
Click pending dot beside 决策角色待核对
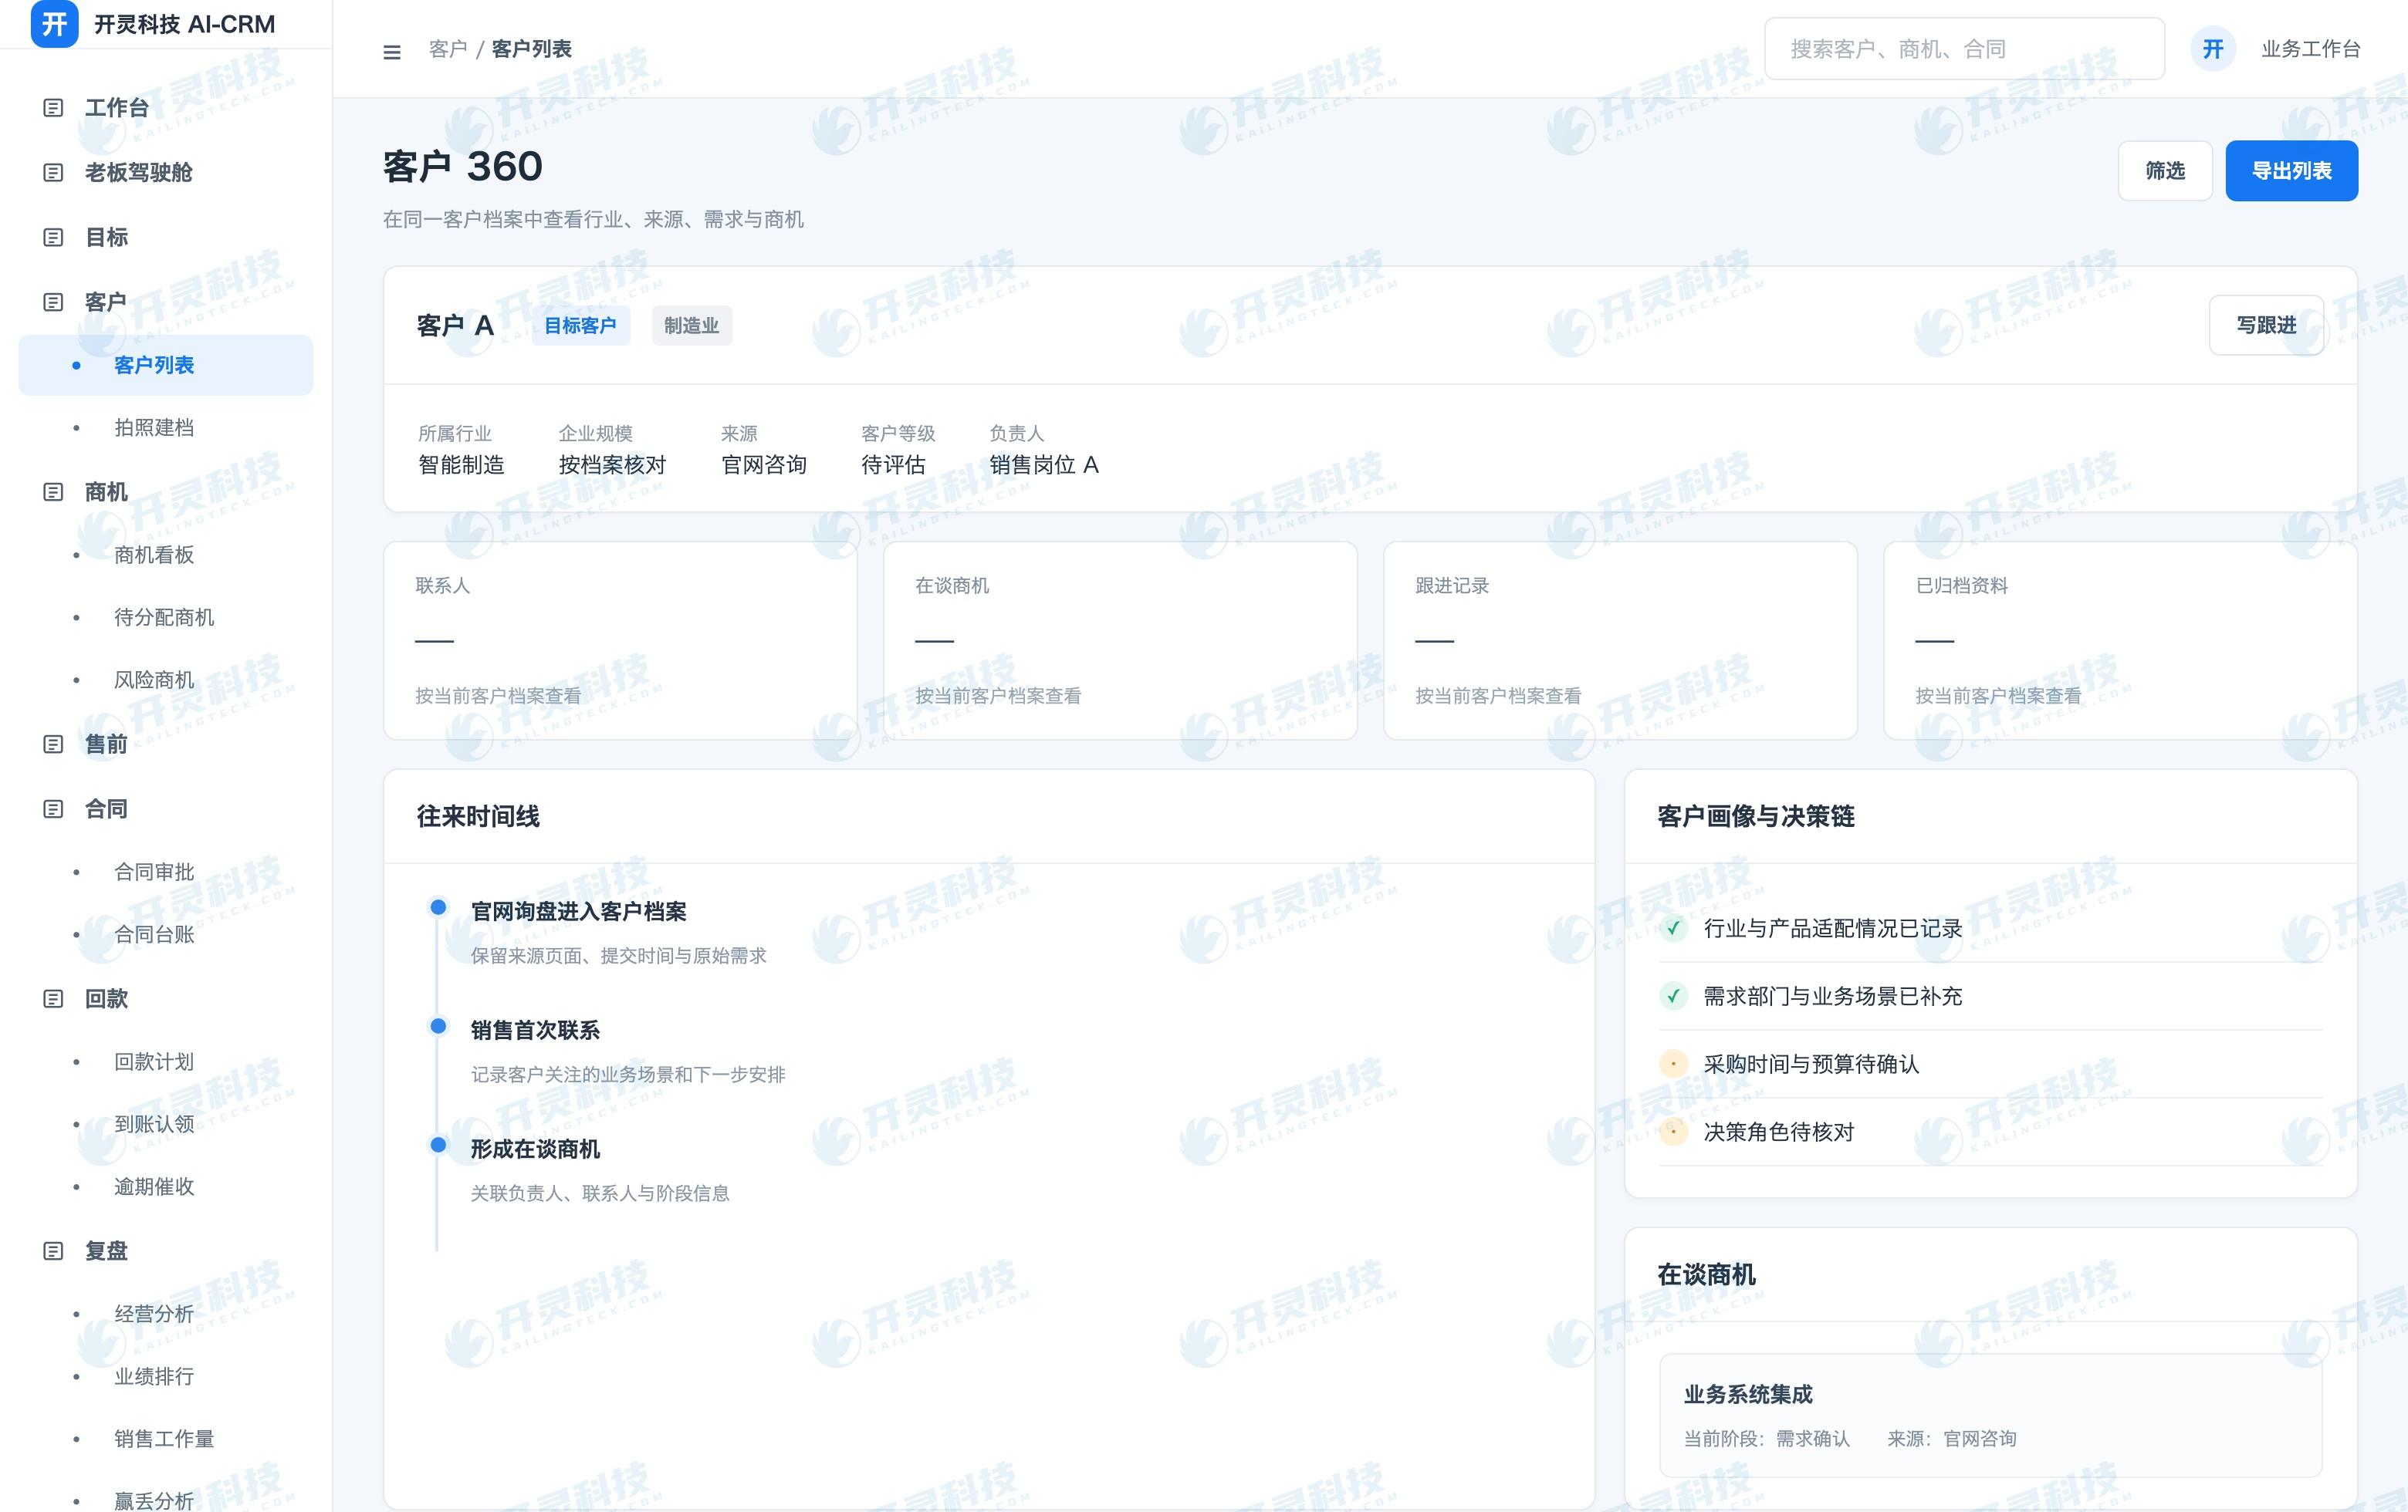point(1673,1132)
